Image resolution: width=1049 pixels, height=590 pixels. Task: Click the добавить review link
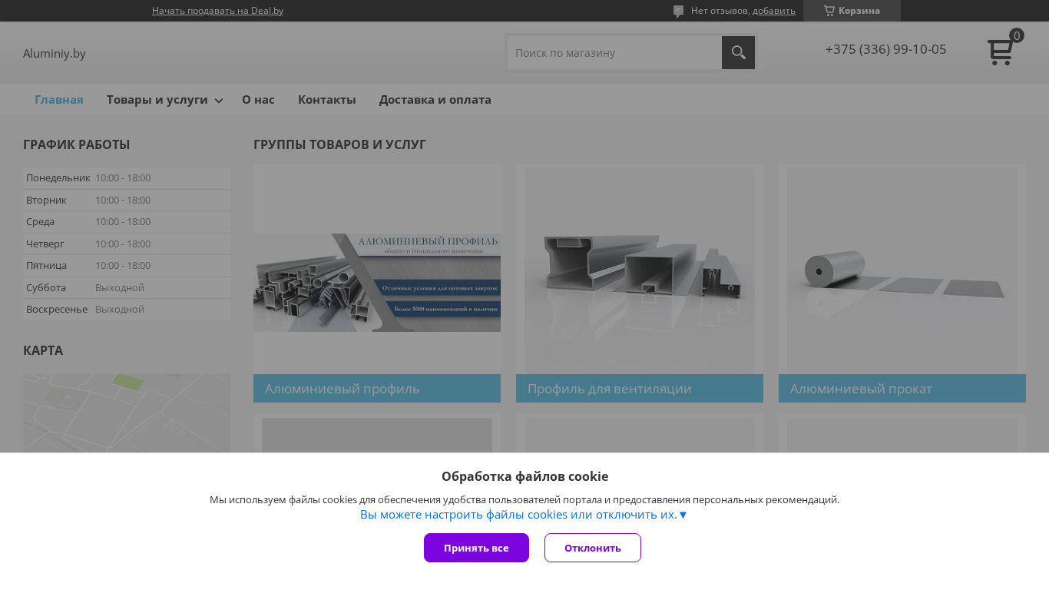pyautogui.click(x=774, y=11)
